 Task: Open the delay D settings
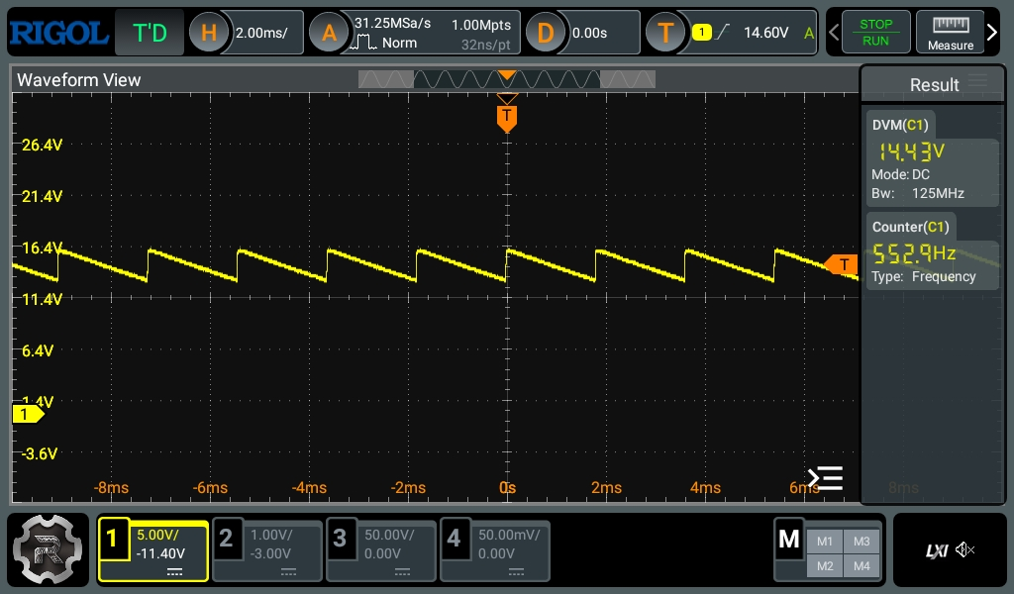[x=545, y=33]
